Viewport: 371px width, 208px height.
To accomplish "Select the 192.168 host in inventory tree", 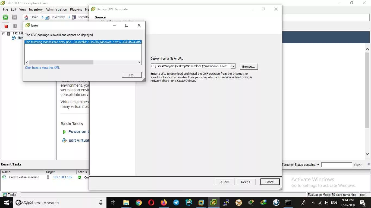I will [18, 33].
